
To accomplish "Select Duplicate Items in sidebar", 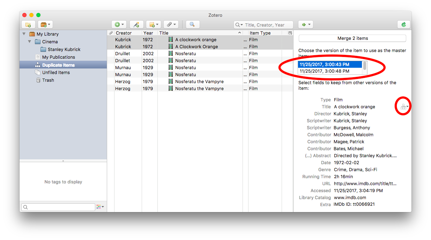I will pyautogui.click(x=63, y=65).
